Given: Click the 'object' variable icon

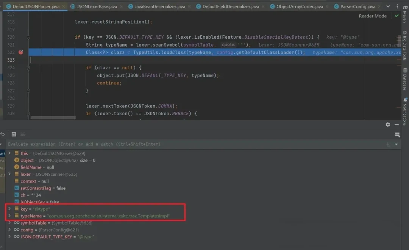Looking at the screenshot, I should tap(17, 160).
